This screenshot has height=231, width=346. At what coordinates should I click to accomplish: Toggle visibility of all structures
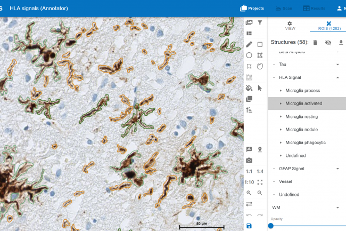tap(328, 42)
